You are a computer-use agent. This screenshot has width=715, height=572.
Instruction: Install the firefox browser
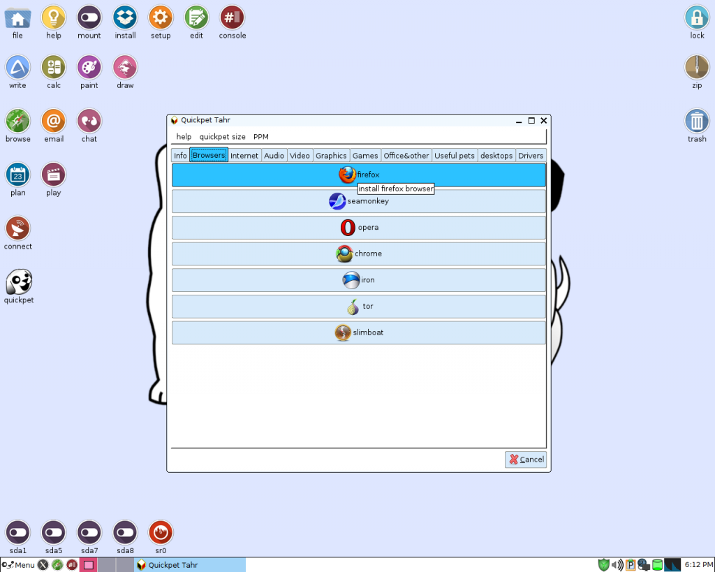tap(358, 175)
